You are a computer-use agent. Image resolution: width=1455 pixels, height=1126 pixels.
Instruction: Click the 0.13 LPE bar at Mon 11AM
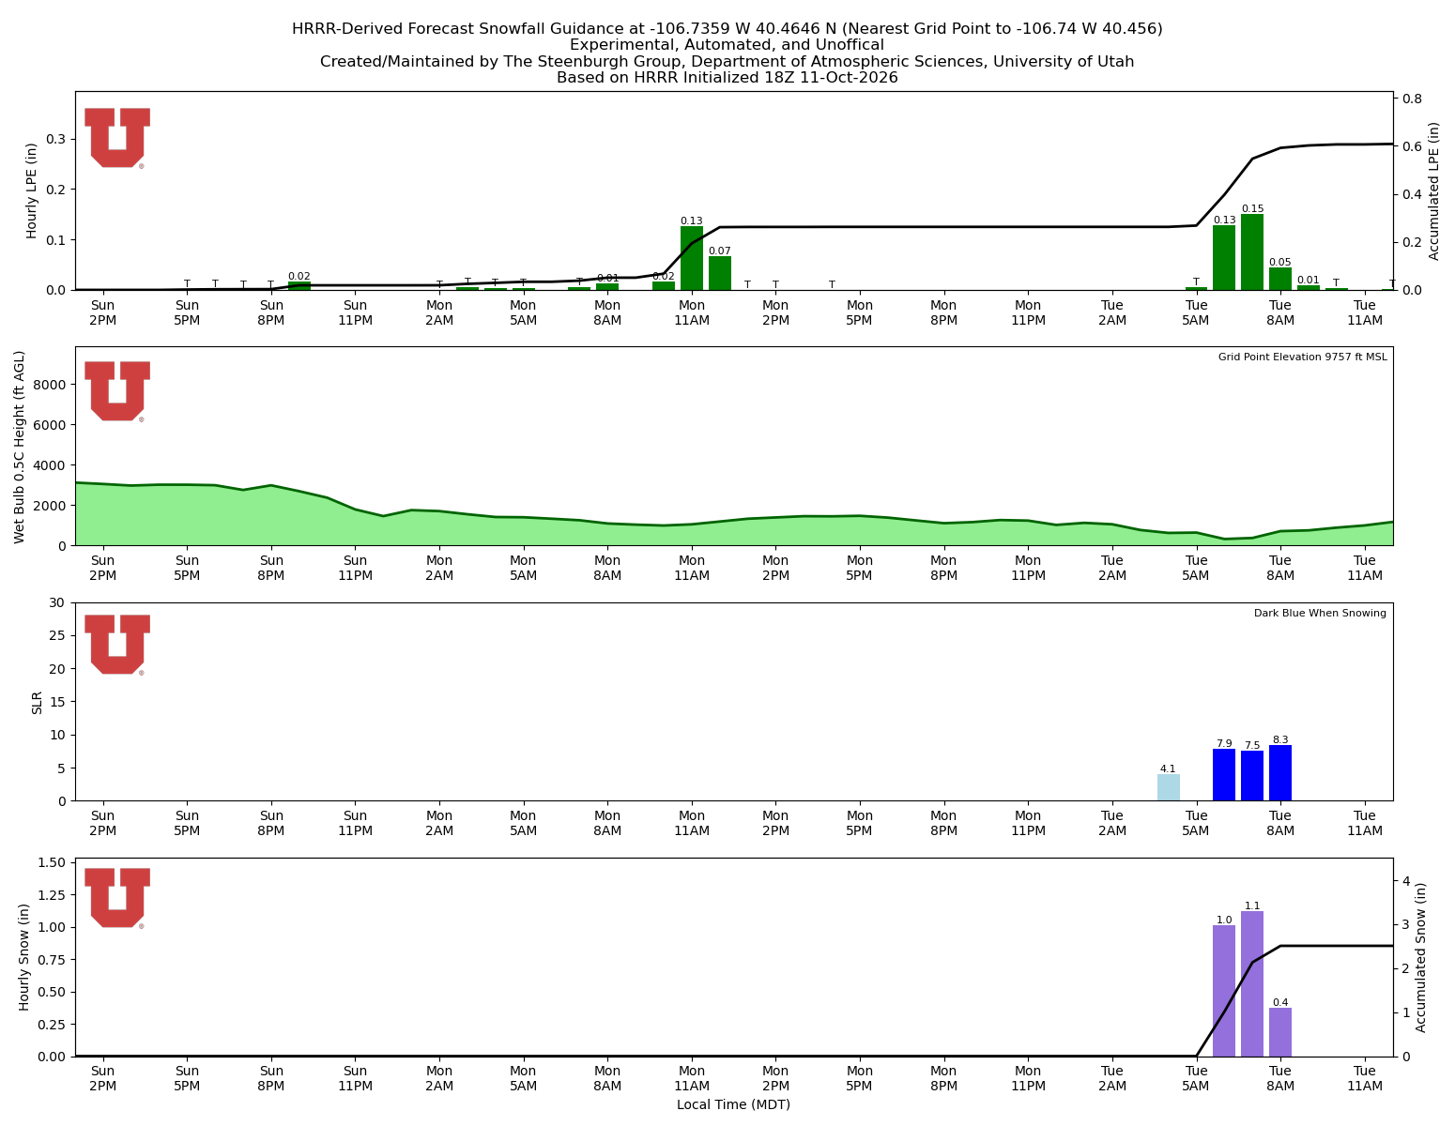[692, 258]
